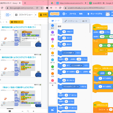Reload the Scratch browser page
This screenshot has width=113, height=113.
coord(60,8)
